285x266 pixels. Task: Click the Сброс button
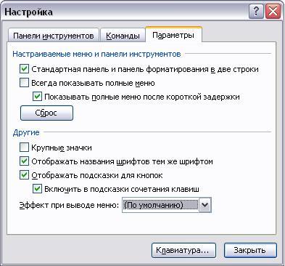(46, 113)
